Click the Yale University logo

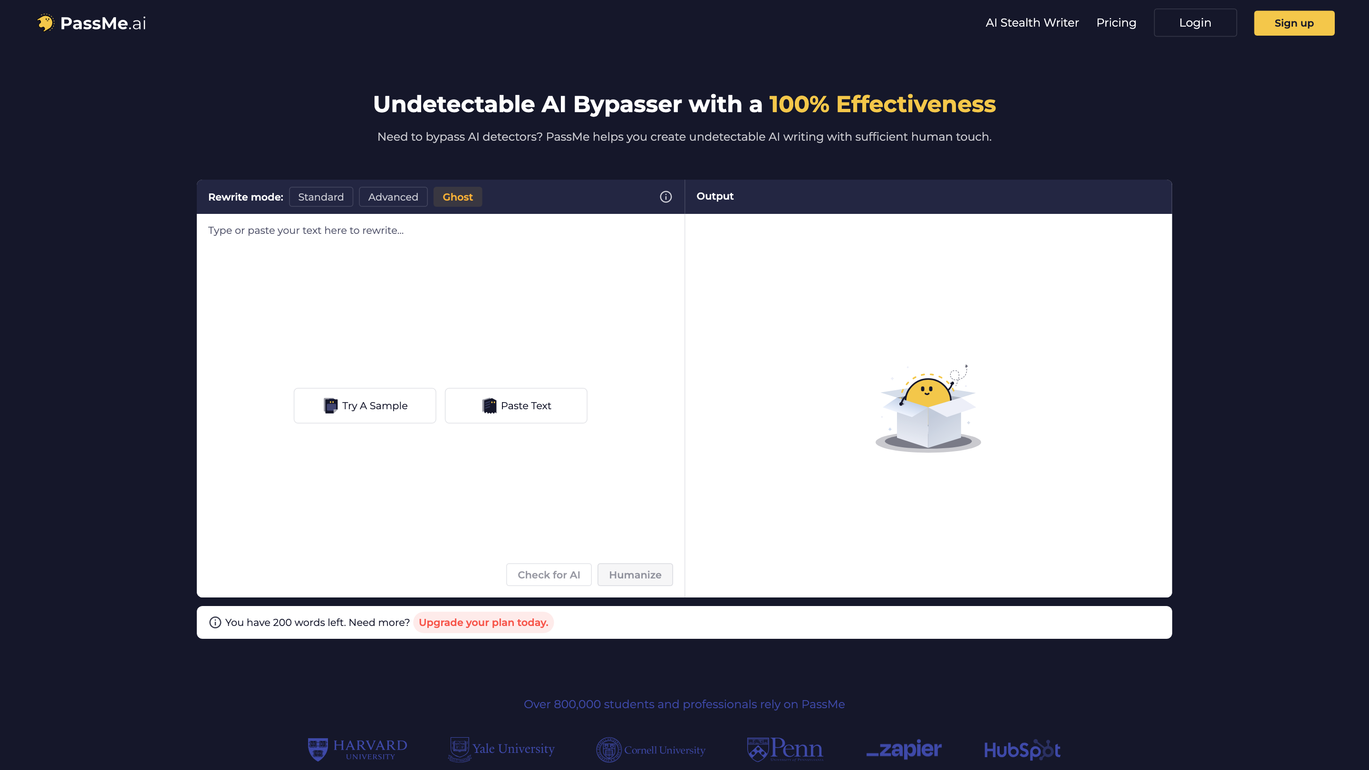tap(501, 749)
